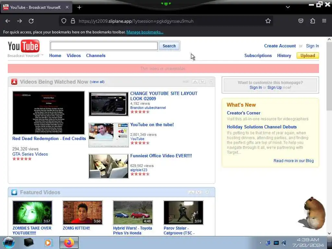This screenshot has height=249, width=332.
Task: Click the Videos Being Watched Now module icon
Action: point(14,82)
